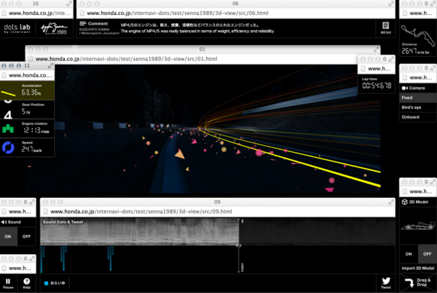The height and width of the screenshot is (293, 437).
Task: Click the playhead marker on sound timeline
Action: click(x=239, y=246)
